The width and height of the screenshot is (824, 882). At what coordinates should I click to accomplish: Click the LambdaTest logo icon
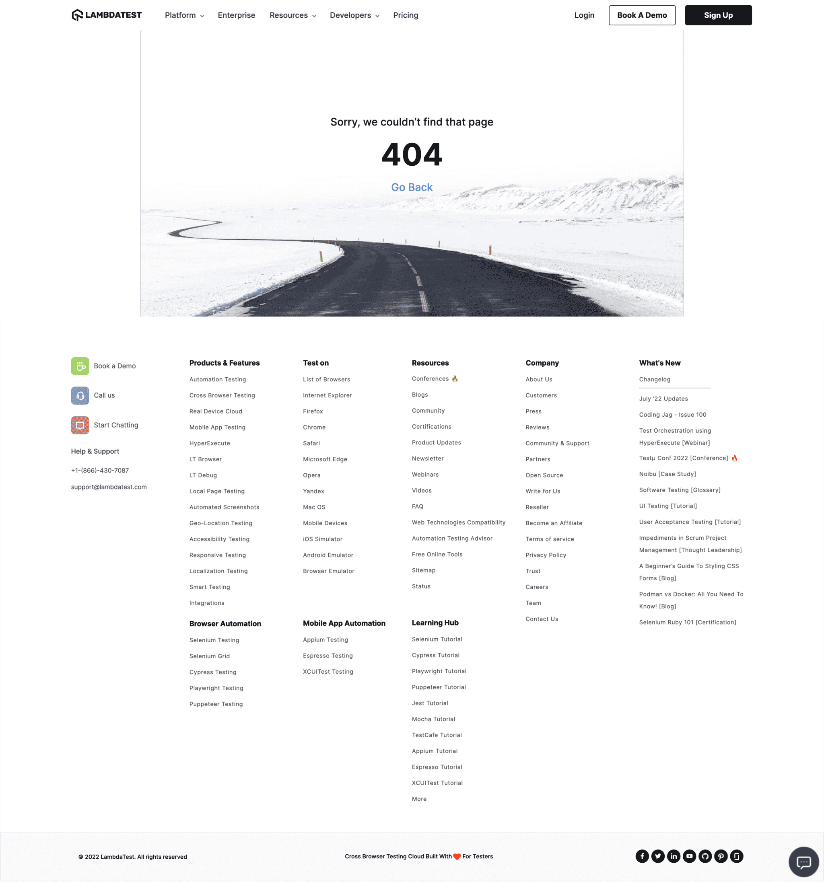tap(78, 15)
